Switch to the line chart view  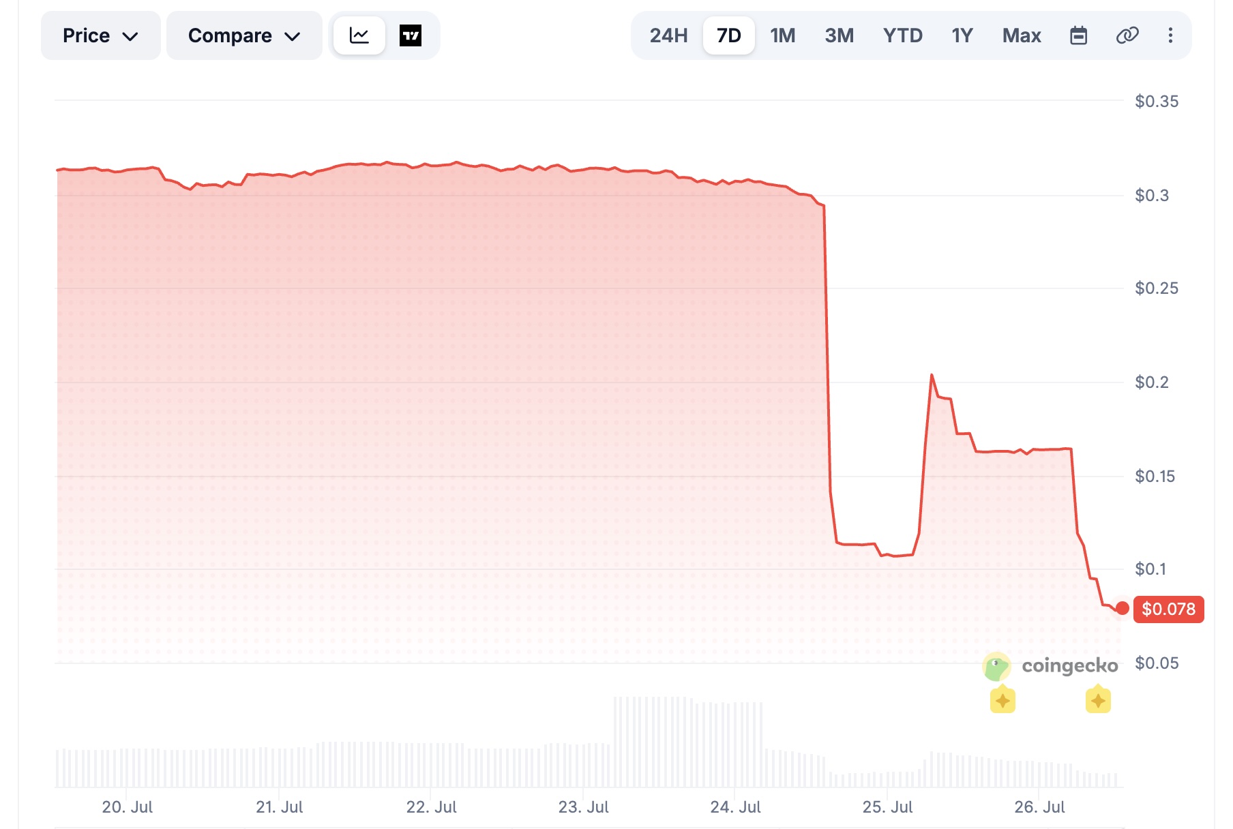point(359,35)
